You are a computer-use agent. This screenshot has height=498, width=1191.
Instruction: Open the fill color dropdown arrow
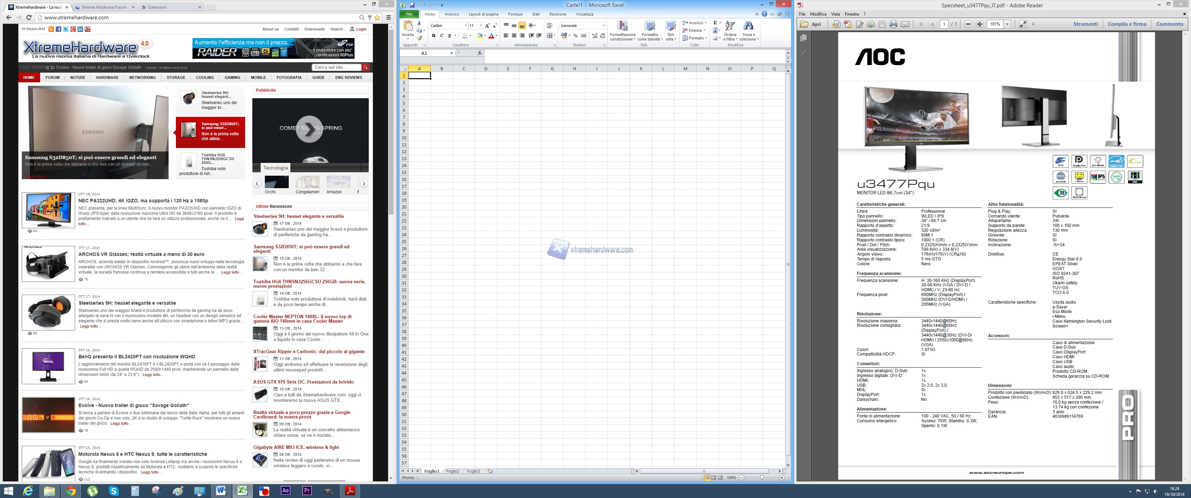coord(485,36)
